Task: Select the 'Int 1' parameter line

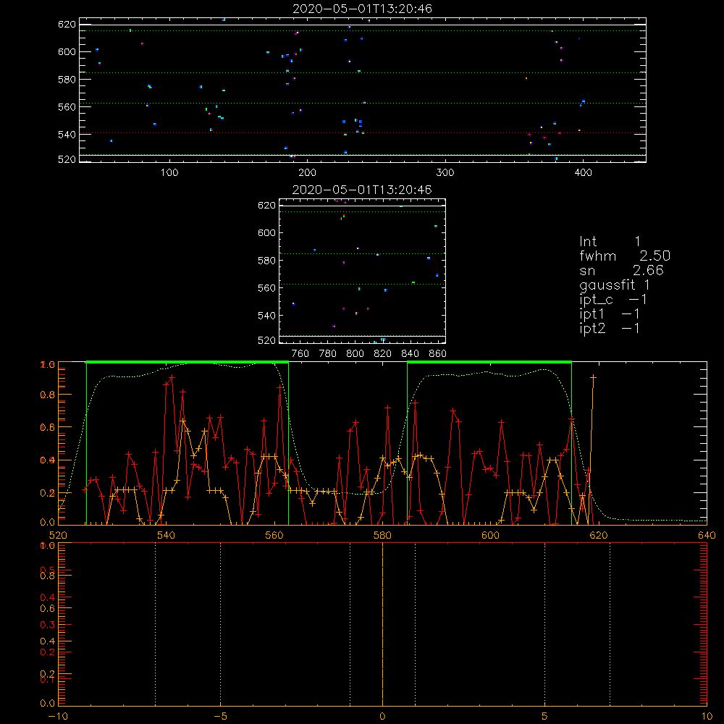Action: [610, 242]
